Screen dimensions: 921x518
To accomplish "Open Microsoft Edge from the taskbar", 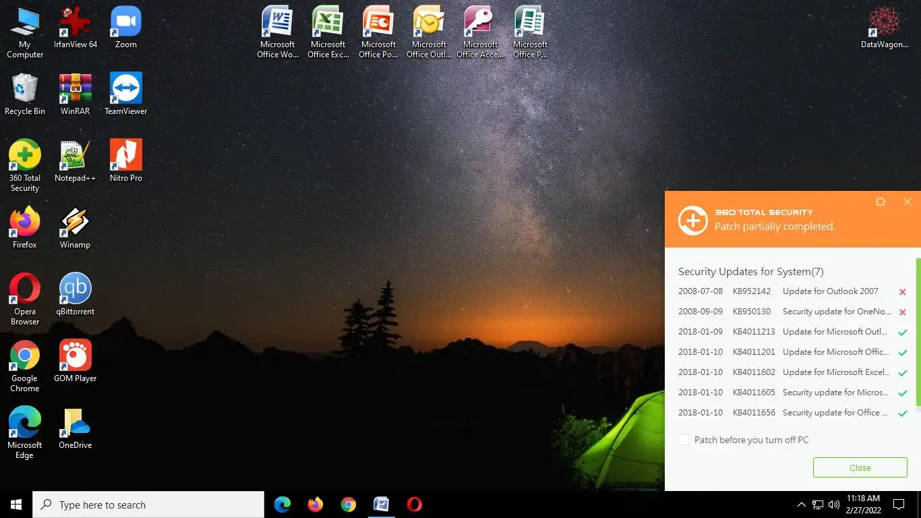I will [283, 505].
